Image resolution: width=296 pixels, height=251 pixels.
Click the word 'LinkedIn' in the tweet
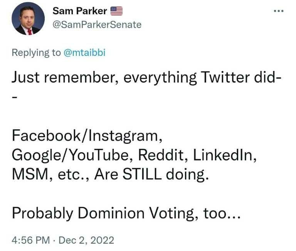tap(225, 155)
